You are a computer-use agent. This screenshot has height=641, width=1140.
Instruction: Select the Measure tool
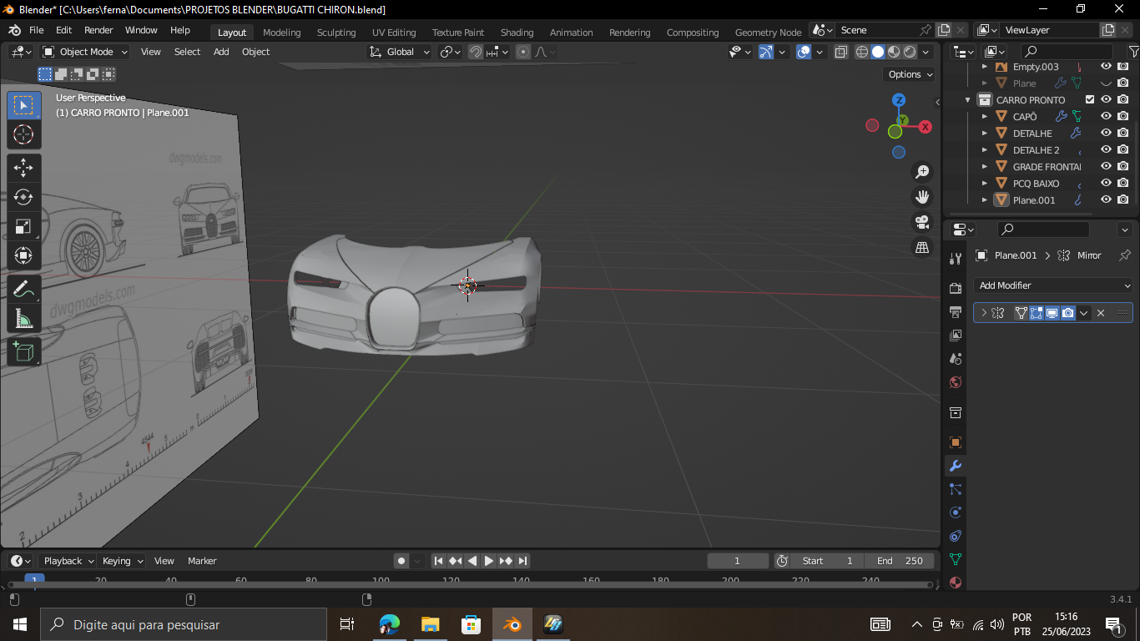pos(23,319)
